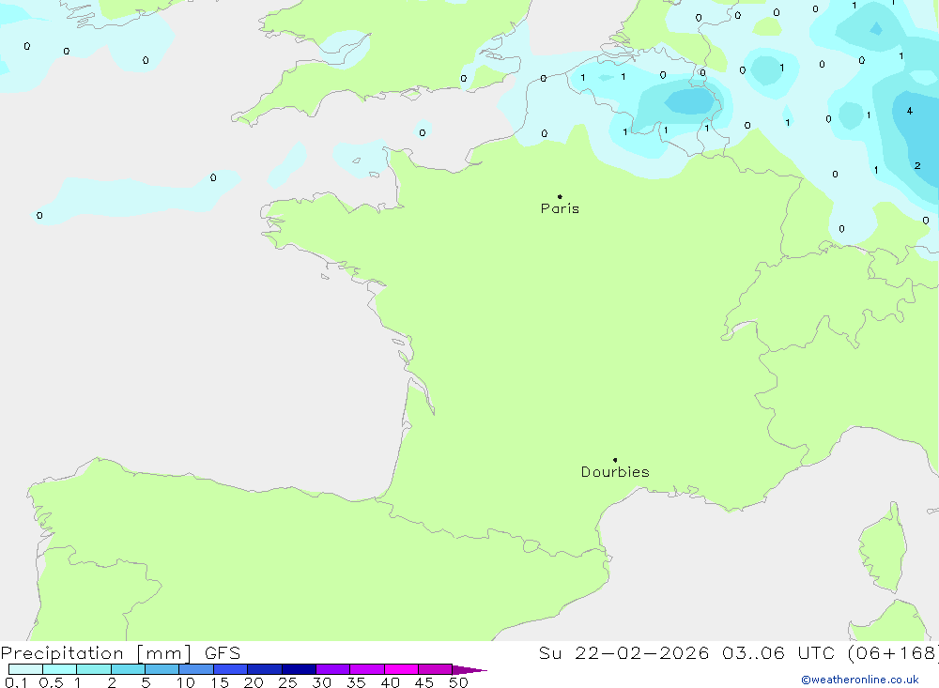Select the 0.1–0.5 mm legend color swatch
Screen dimensions: 939x688
click(x=25, y=669)
